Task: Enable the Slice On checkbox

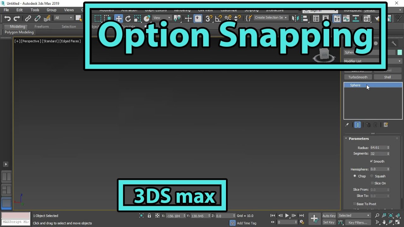Action: click(x=372, y=183)
